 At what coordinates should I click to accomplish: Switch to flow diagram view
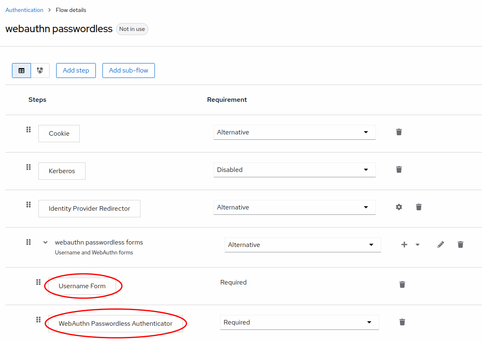tap(40, 71)
